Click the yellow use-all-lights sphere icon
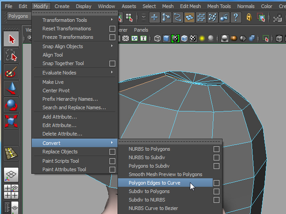The image size is (286, 214). [202, 38]
